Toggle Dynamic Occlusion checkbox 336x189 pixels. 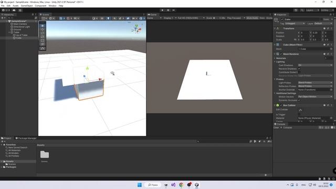[299, 100]
